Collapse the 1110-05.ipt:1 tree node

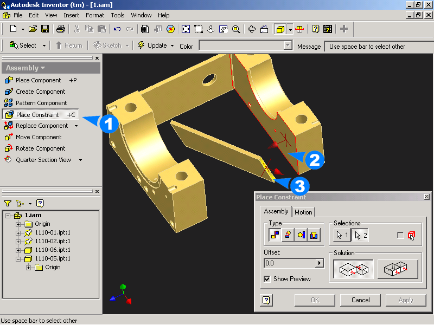point(18,259)
